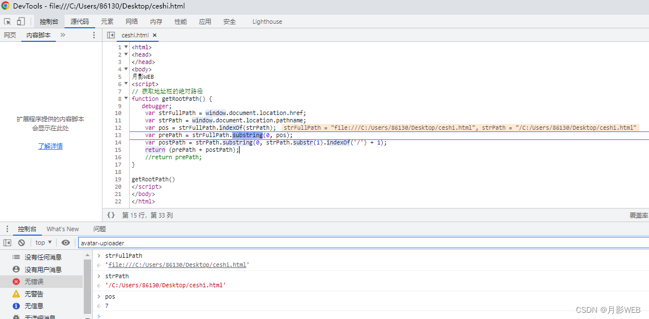Toggle the file navigator sidebar icon
649x319 pixels.
click(x=111, y=35)
